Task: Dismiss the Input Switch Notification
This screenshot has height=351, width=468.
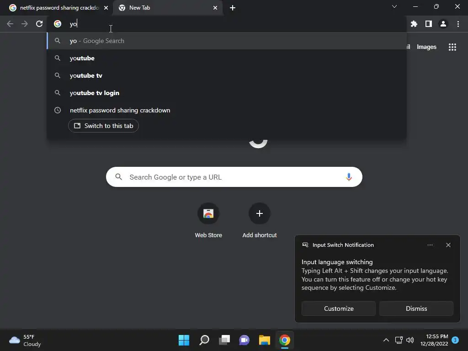Action: 416,308
